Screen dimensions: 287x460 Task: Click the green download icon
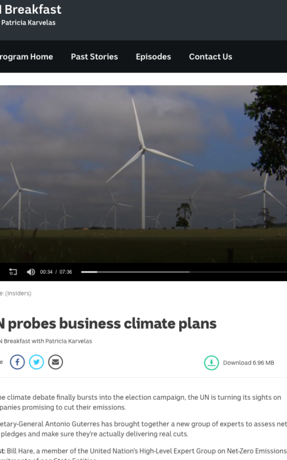click(211, 363)
